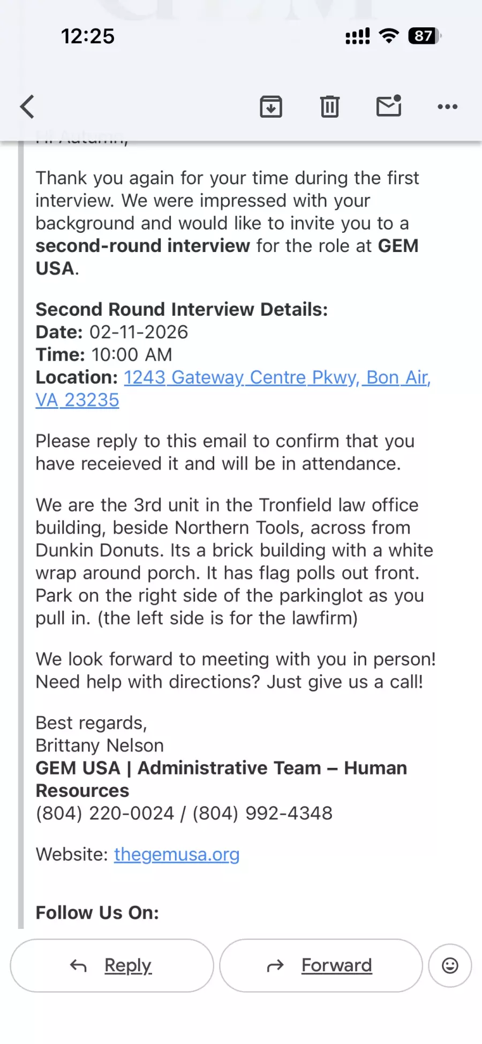
Task: Tap the cellular signal bars icon
Action: (x=357, y=36)
